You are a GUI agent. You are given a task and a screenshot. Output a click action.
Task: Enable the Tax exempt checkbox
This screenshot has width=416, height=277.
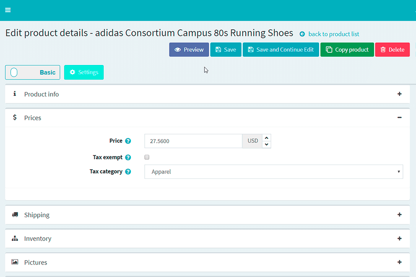coord(147,158)
